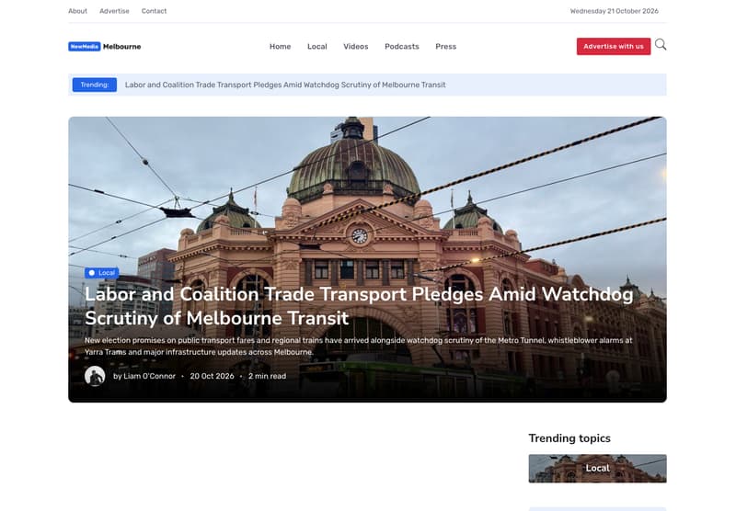
Task: Open the search magnifier icon
Action: click(661, 45)
